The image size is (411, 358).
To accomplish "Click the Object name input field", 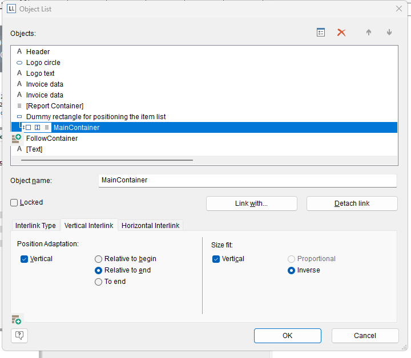I will (x=247, y=180).
